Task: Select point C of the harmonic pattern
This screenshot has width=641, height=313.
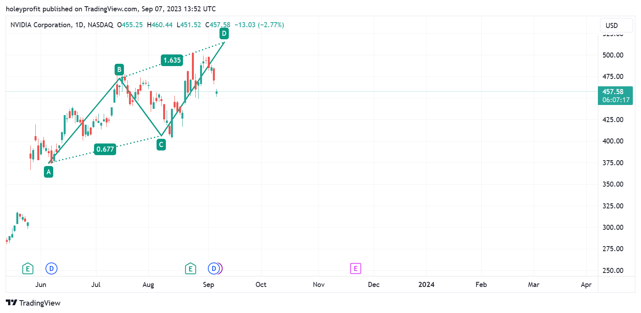Action: (x=161, y=145)
